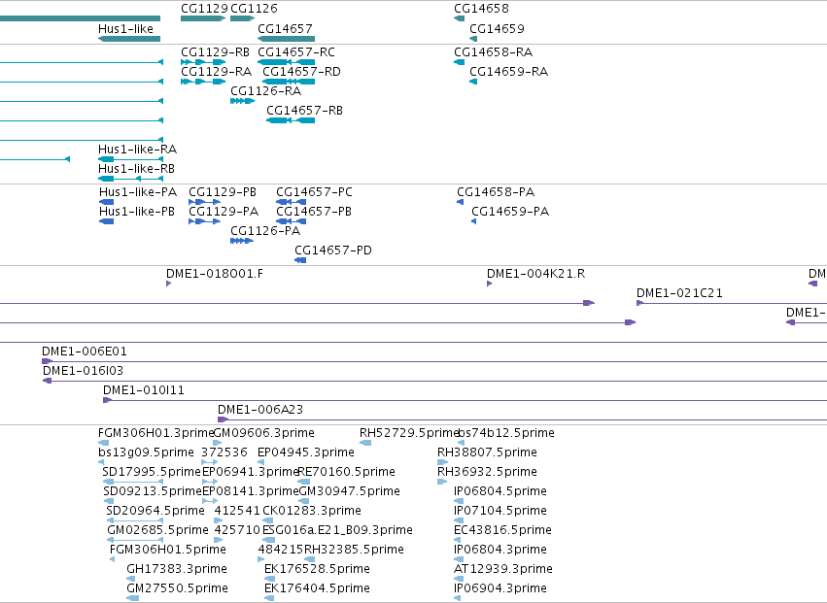
Task: Click protein label CG14659-PA
Action: tap(510, 212)
